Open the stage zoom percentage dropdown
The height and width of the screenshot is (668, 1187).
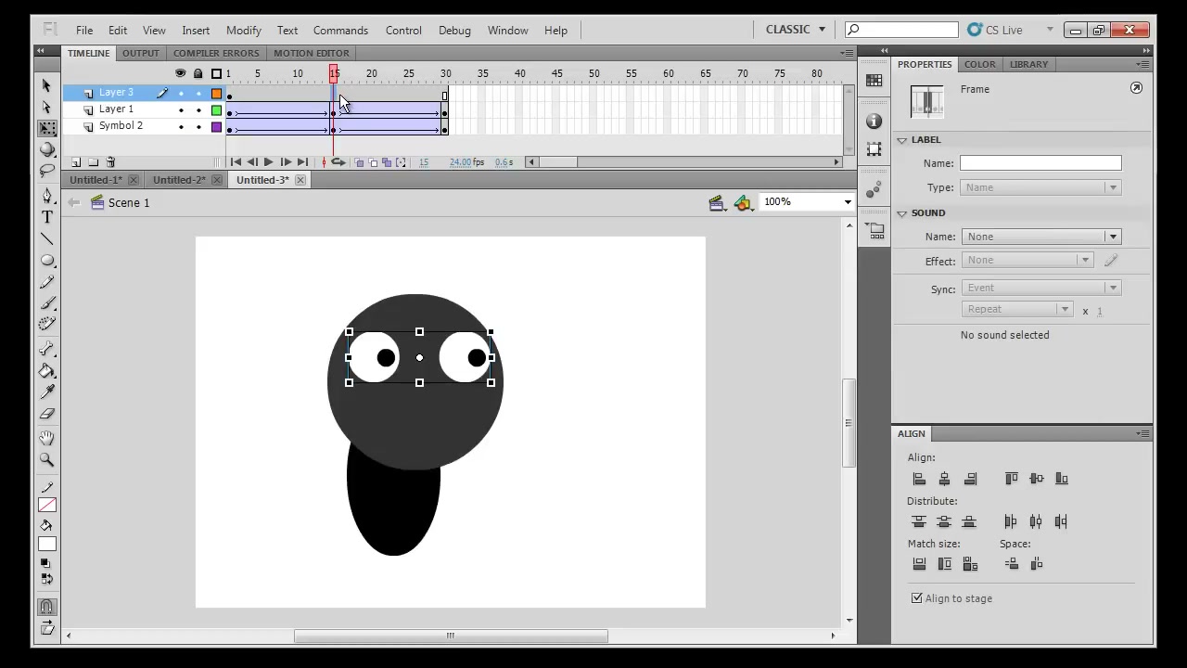848,202
